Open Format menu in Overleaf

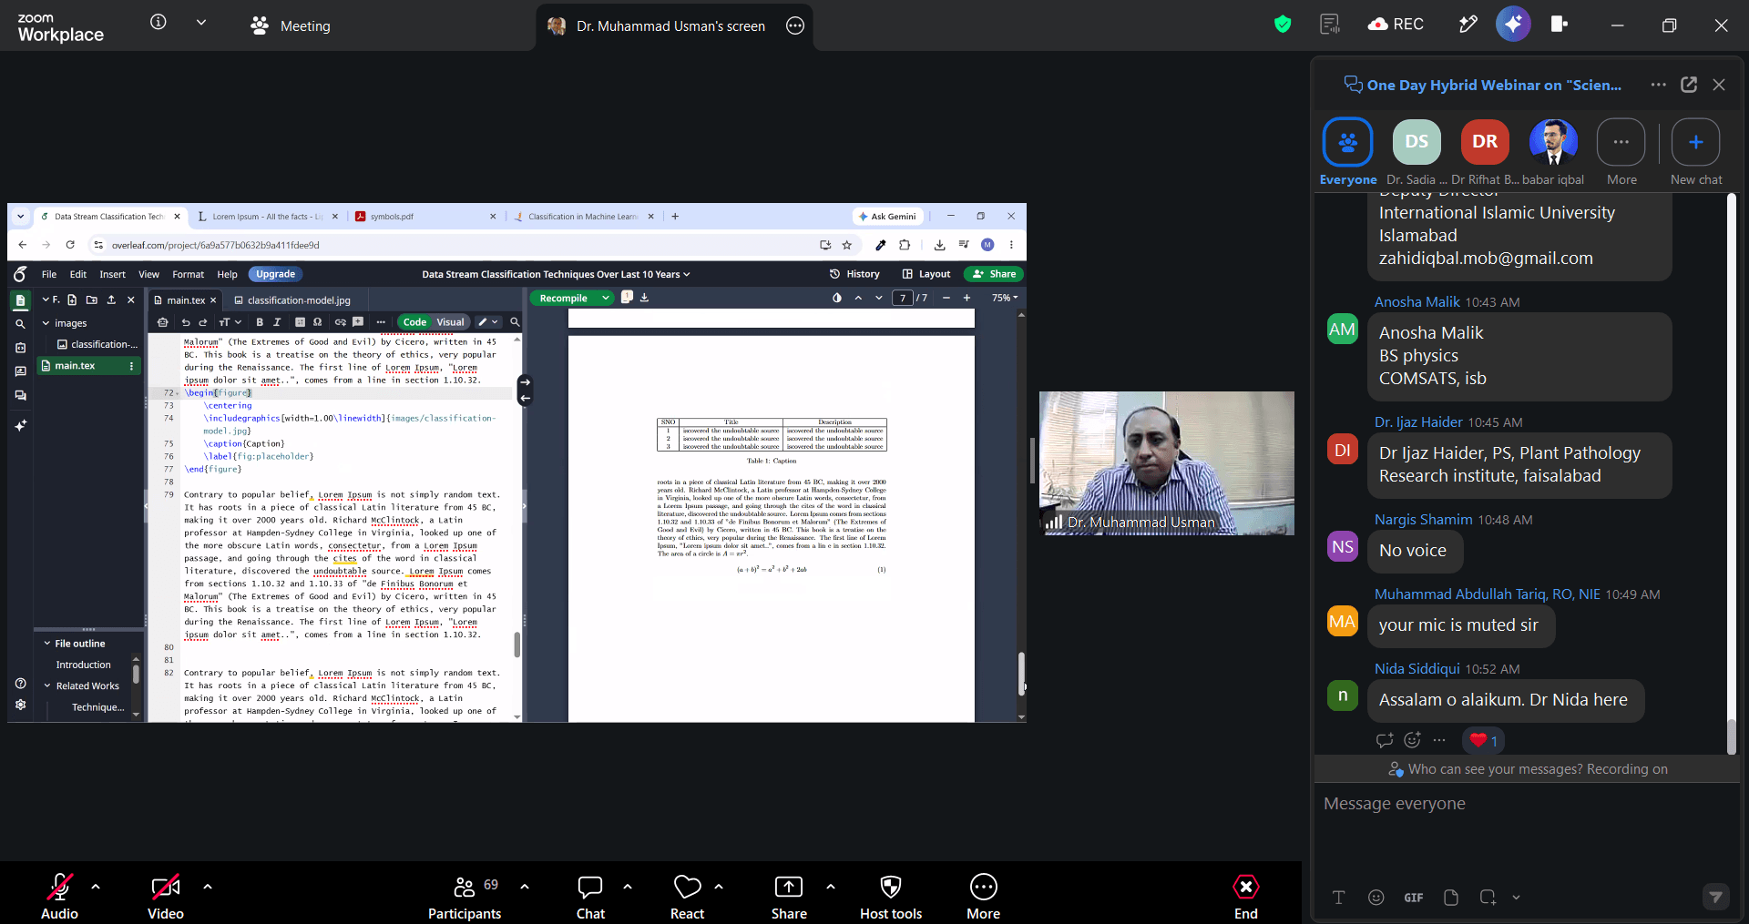(x=189, y=274)
